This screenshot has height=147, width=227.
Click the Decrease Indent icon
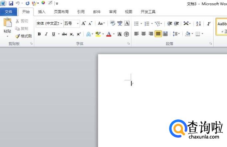tap(169, 23)
